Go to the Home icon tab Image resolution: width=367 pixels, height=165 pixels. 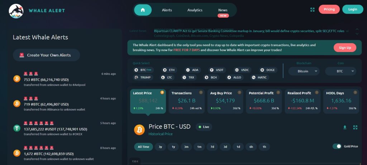coord(143,10)
